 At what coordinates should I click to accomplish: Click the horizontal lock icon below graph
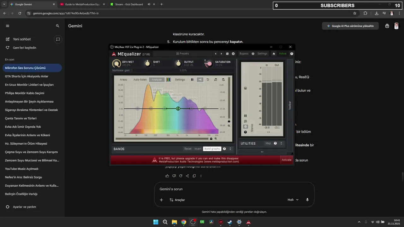point(211,138)
